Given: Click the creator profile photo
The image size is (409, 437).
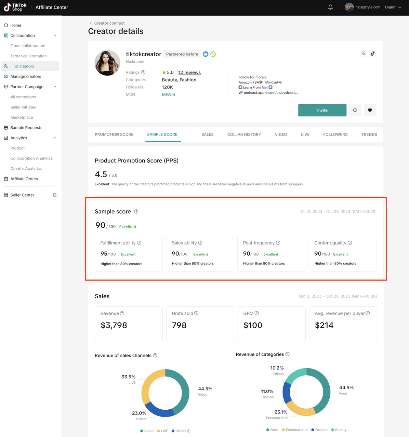Looking at the screenshot, I should click(107, 63).
